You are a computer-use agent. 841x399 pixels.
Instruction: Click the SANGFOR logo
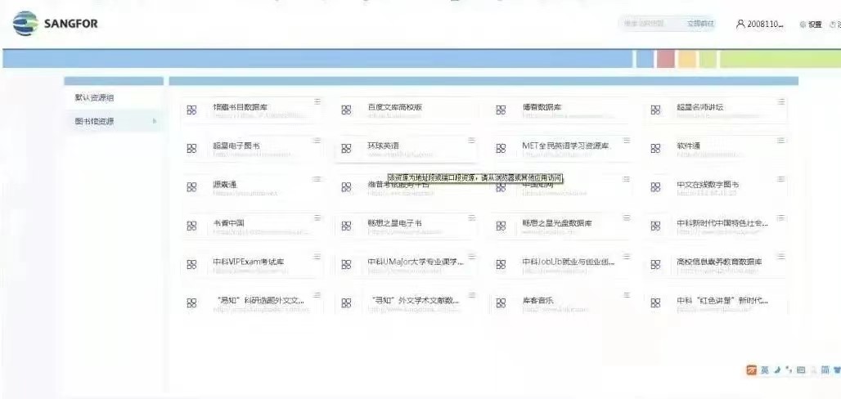coord(55,24)
